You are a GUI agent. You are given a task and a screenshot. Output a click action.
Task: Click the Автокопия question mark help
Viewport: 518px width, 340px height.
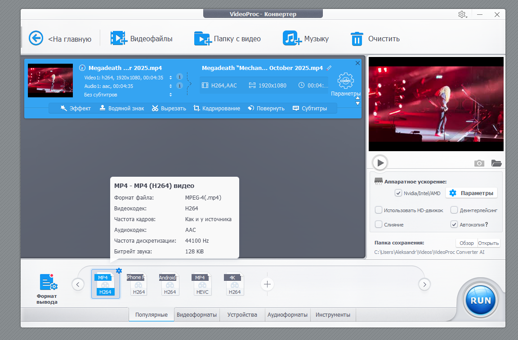(x=486, y=224)
